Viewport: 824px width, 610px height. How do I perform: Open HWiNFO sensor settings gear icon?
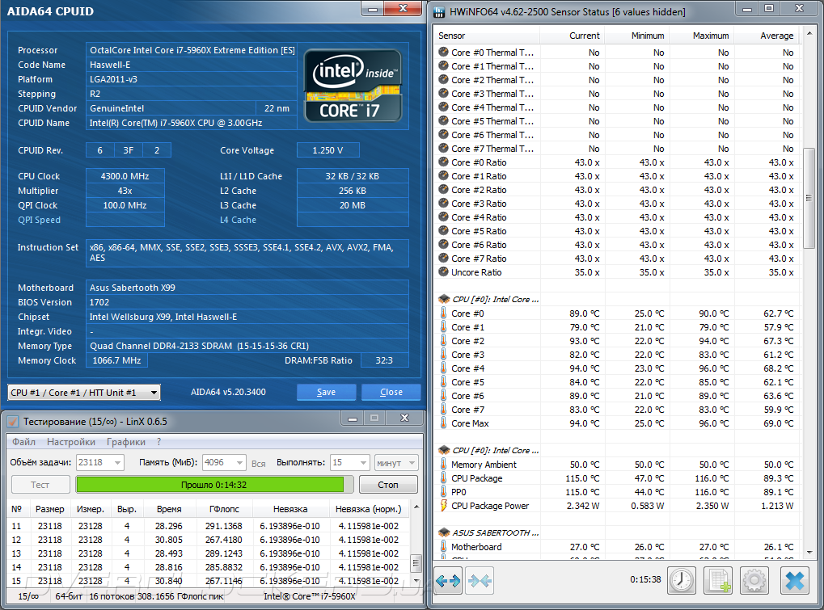coord(754,580)
